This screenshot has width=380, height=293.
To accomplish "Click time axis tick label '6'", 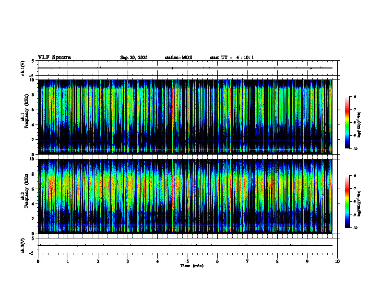I will click(x=218, y=261).
